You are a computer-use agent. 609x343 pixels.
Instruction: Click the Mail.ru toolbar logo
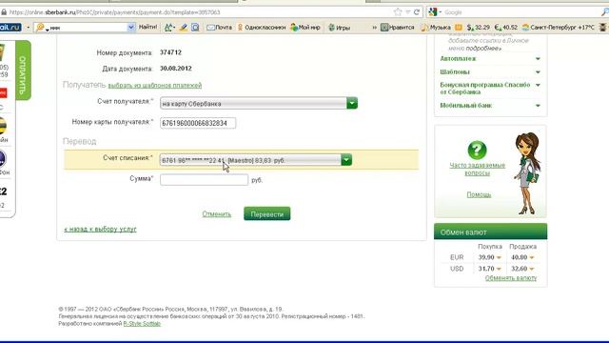(x=10, y=28)
